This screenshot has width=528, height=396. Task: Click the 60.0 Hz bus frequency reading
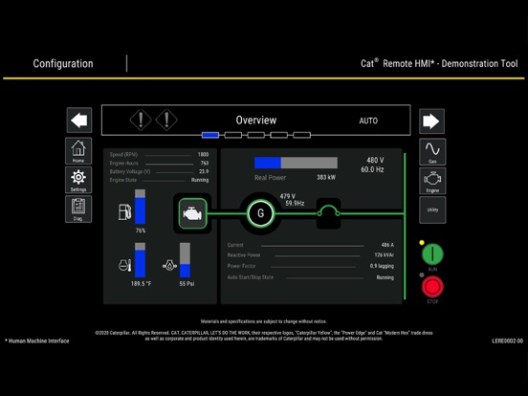click(372, 169)
